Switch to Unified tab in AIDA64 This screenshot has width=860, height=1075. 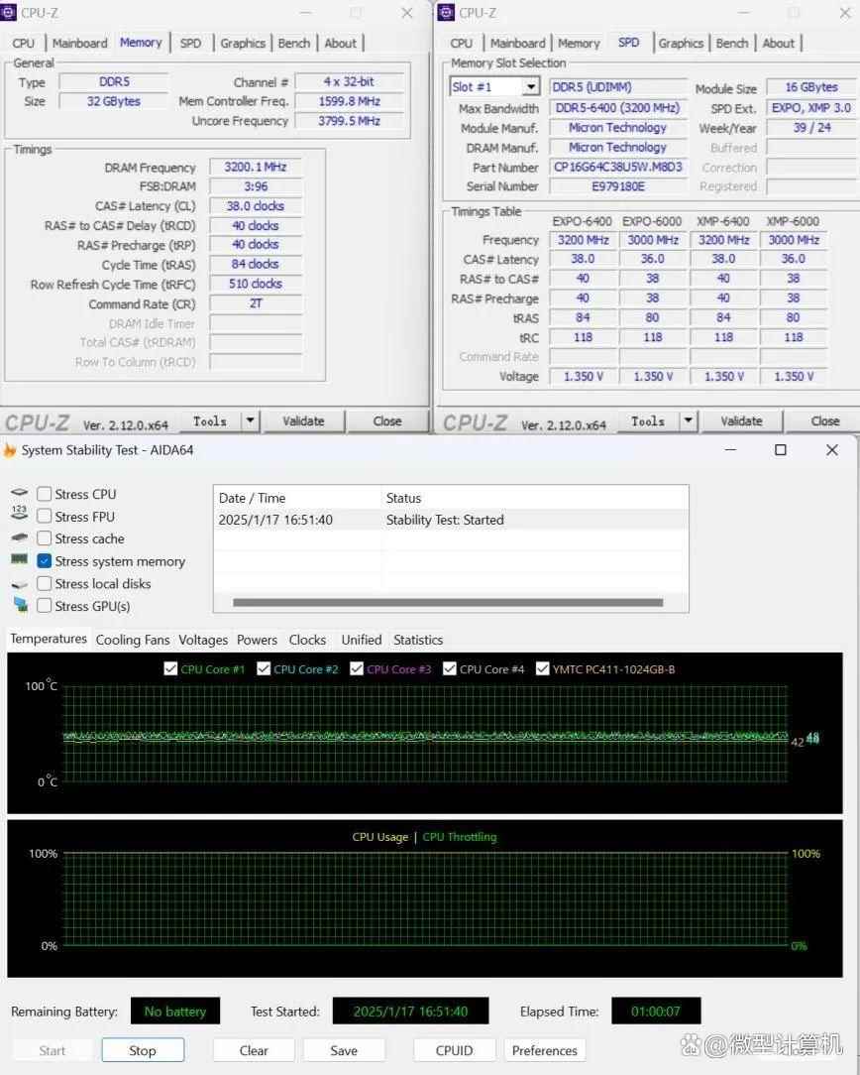(362, 639)
